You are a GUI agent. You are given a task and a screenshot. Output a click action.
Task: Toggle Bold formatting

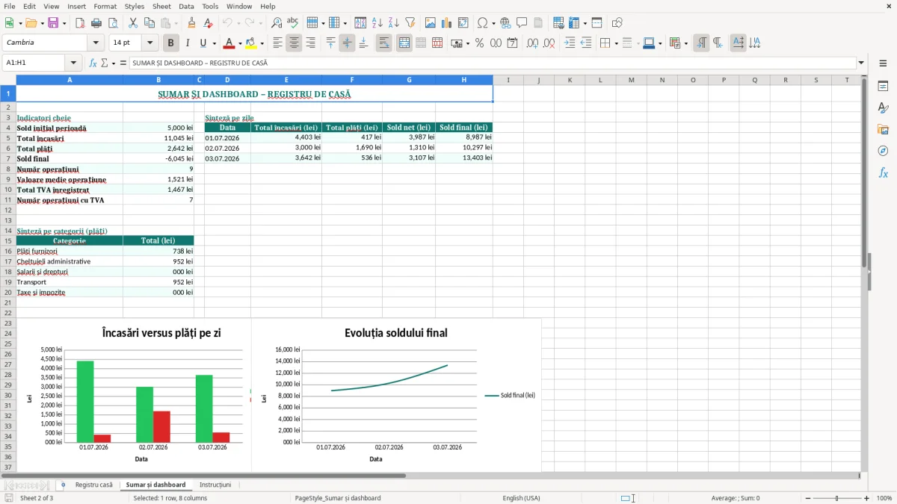point(171,43)
